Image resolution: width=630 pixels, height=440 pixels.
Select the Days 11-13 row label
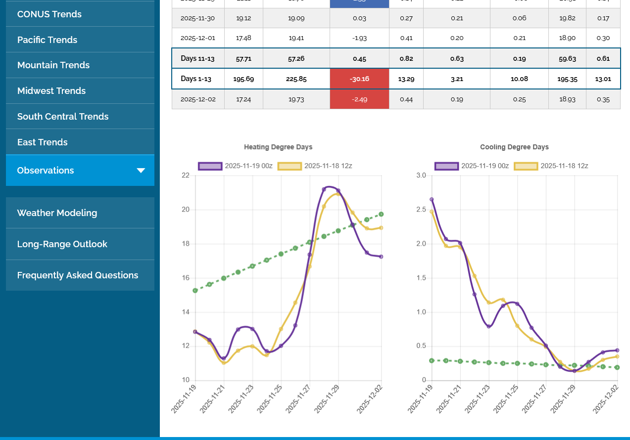[x=197, y=58]
